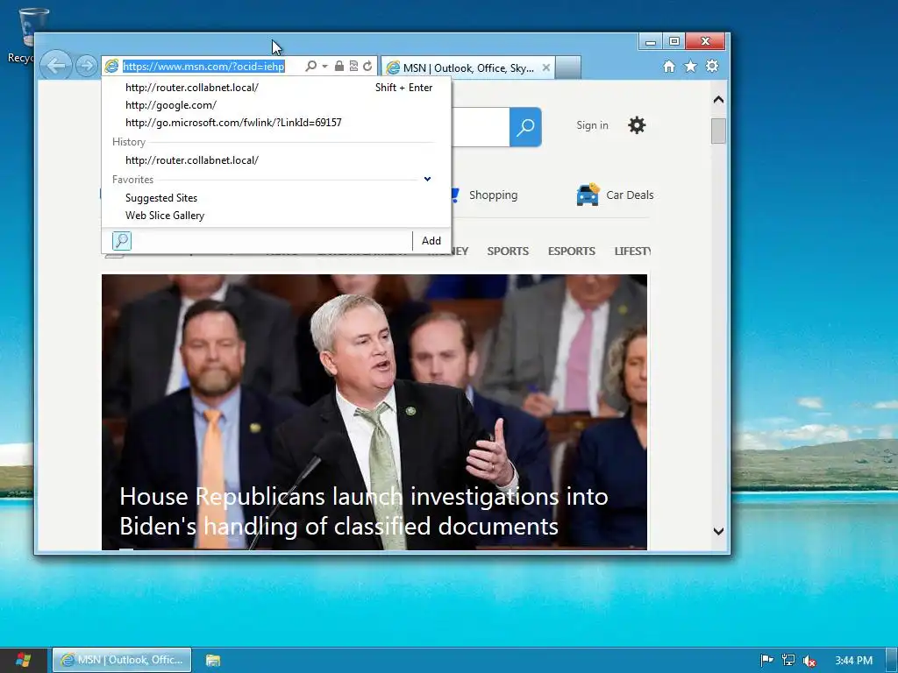The height and width of the screenshot is (673, 898).
Task: Open the Car Deals link
Action: [x=630, y=195]
